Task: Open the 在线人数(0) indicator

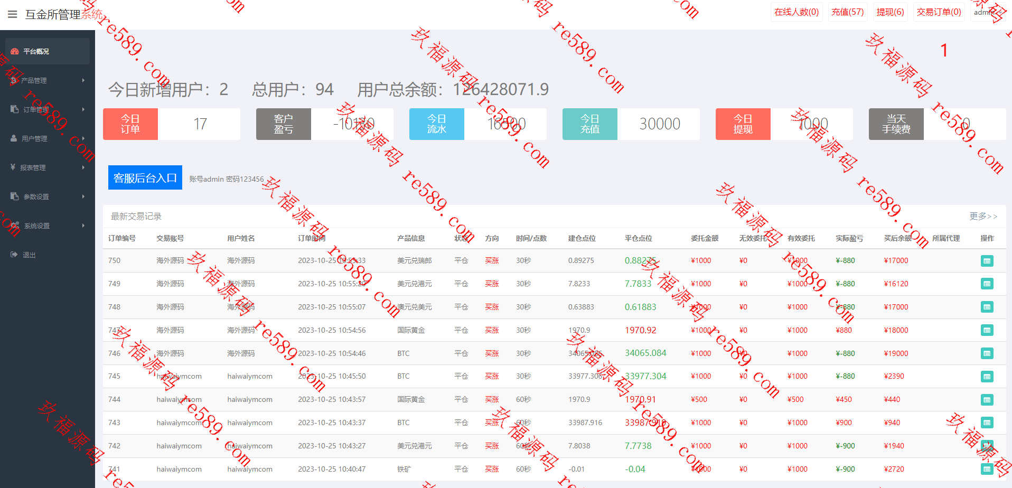Action: tap(797, 12)
